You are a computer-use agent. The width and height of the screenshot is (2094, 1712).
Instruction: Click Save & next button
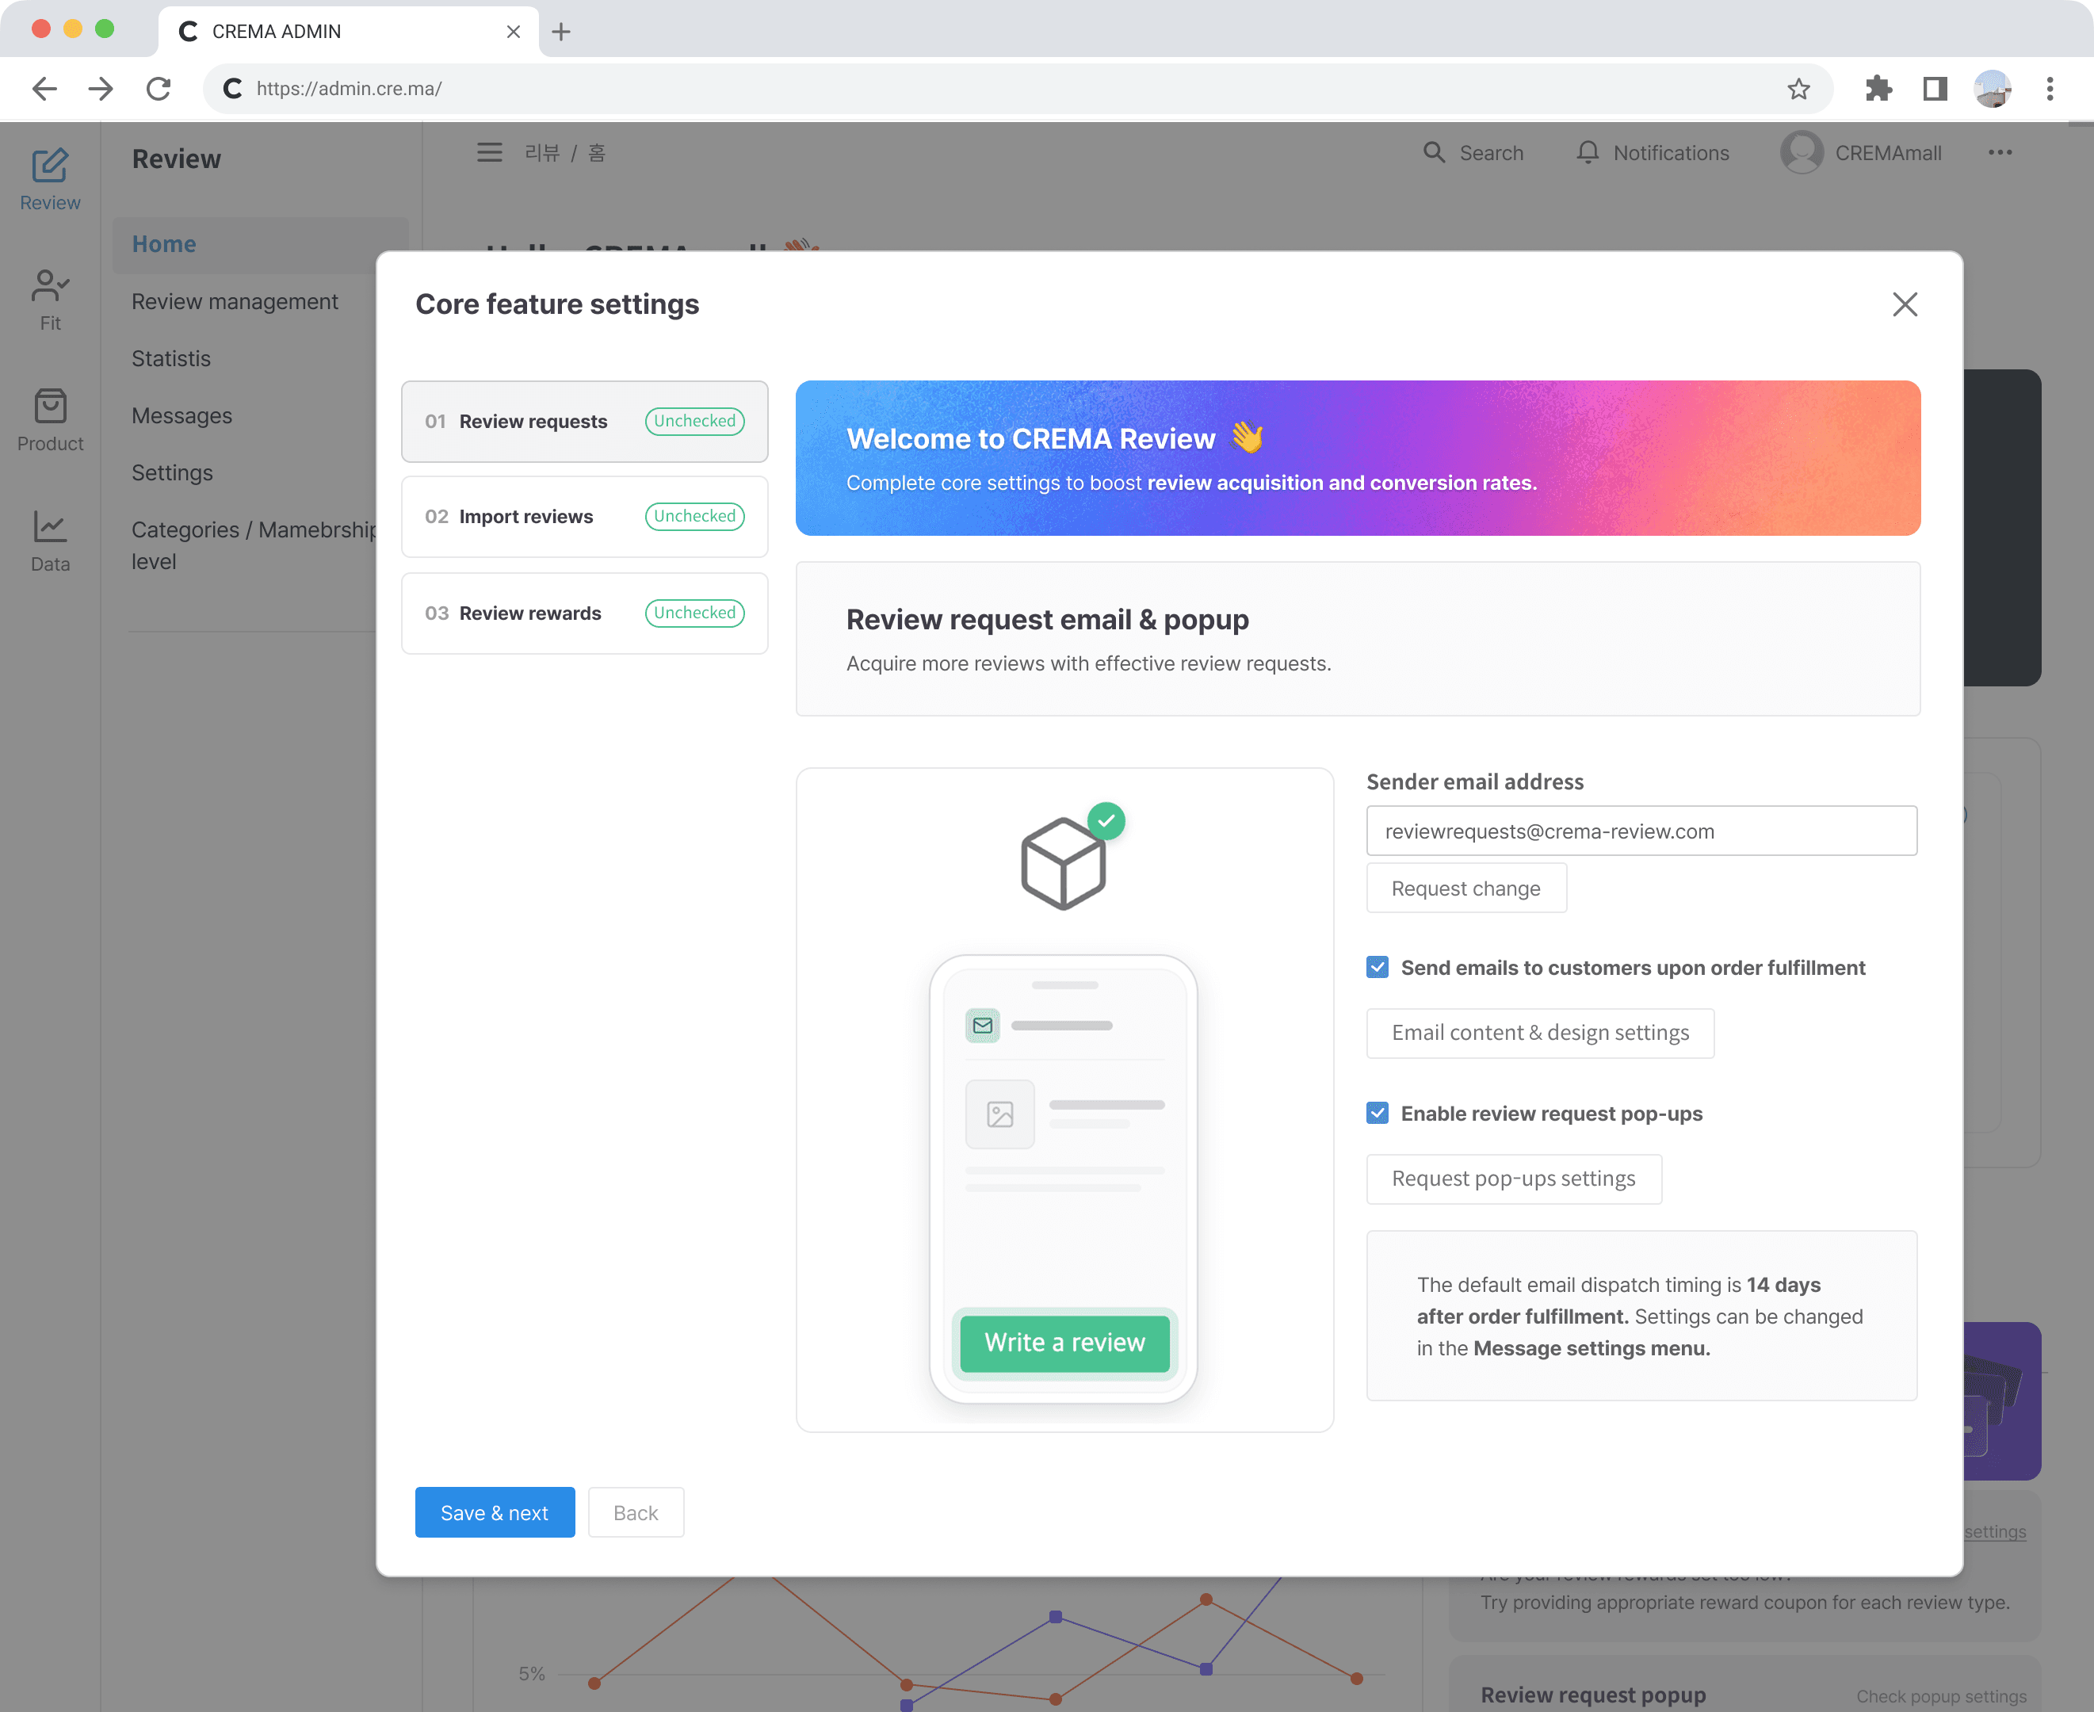coord(495,1513)
